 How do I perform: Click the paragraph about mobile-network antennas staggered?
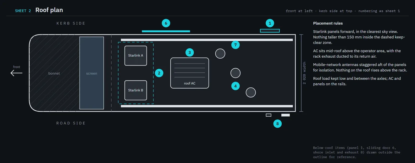tap(360, 67)
